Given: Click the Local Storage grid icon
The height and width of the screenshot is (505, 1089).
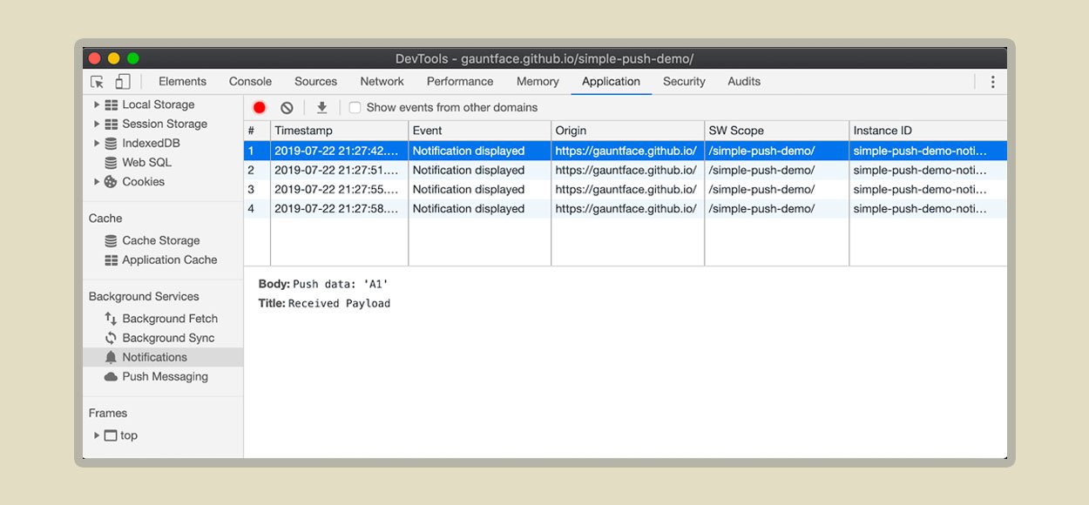Looking at the screenshot, I should click(x=112, y=104).
